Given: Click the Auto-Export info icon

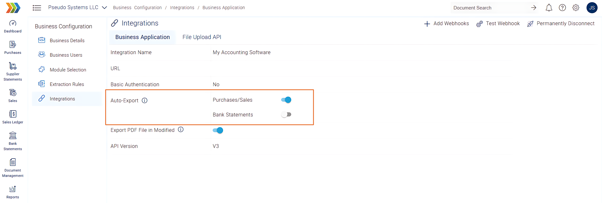Looking at the screenshot, I should click(x=145, y=100).
